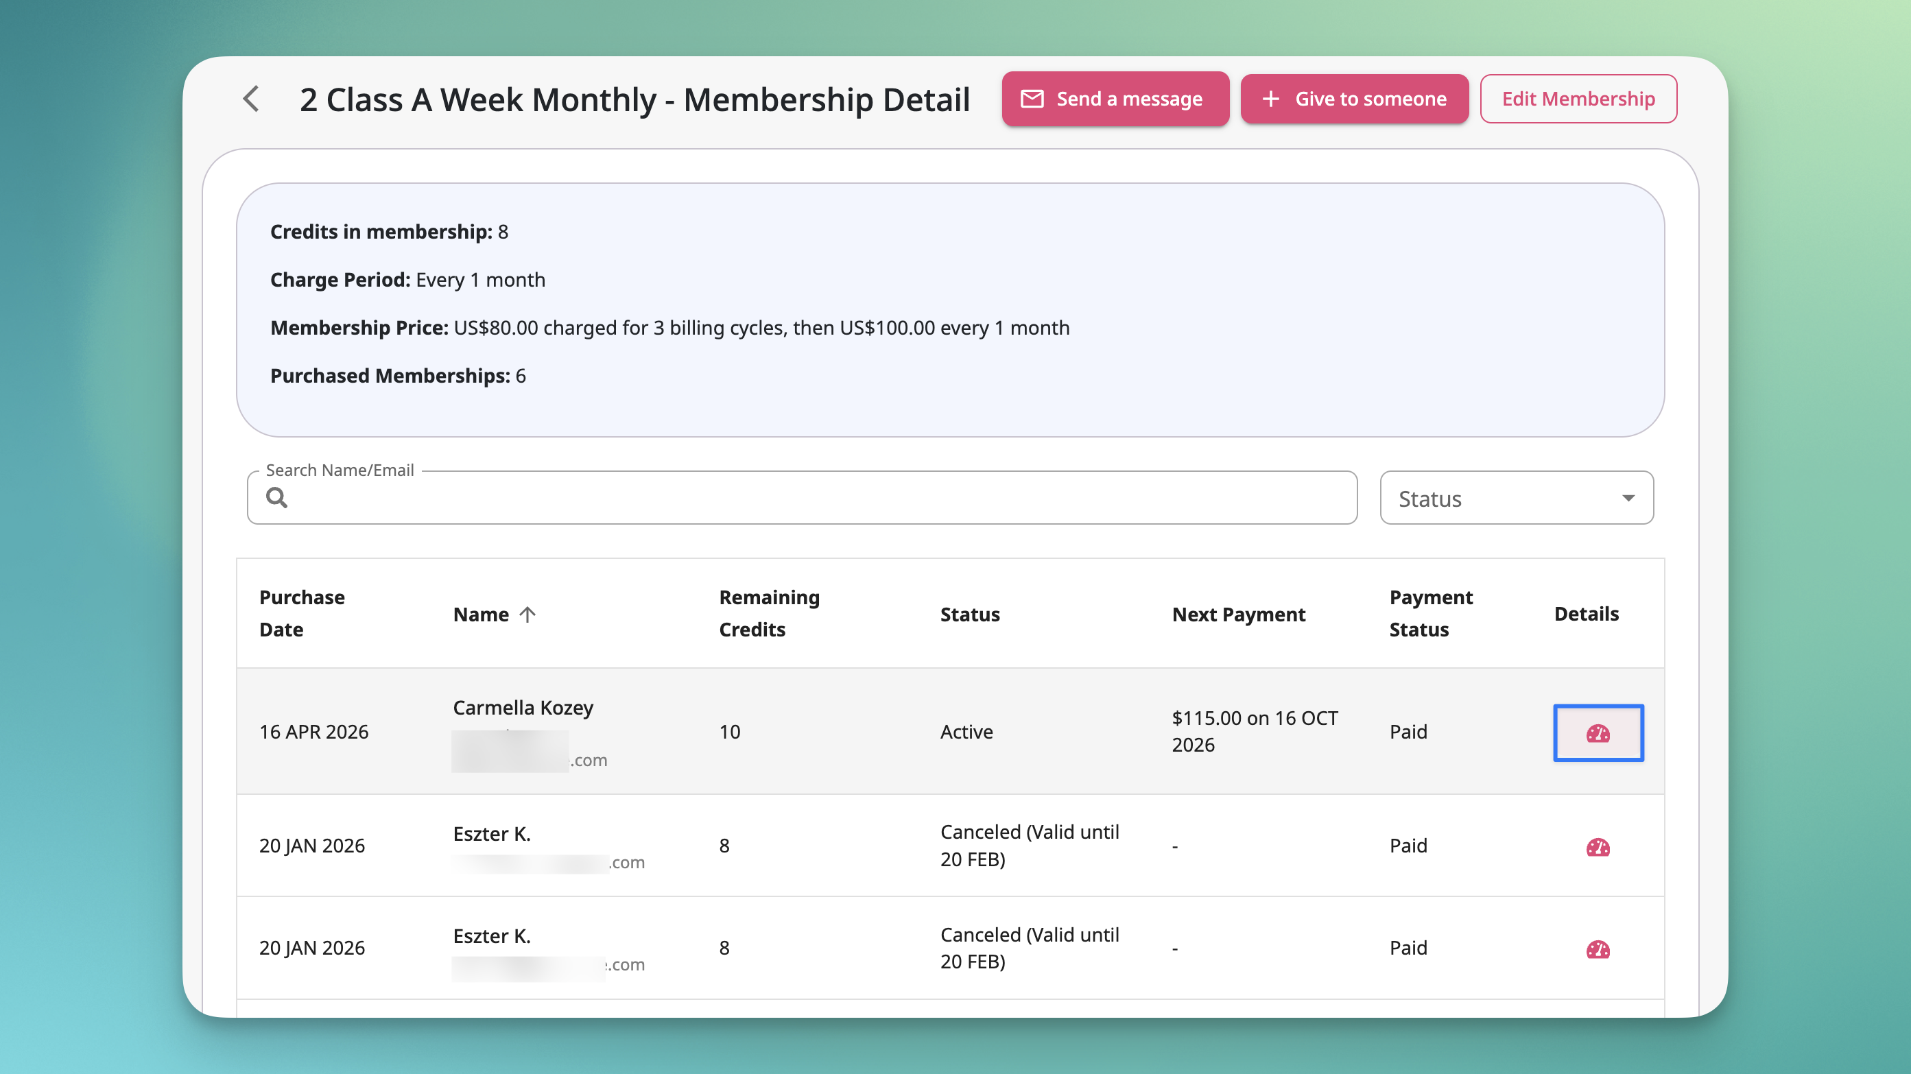Viewport: 1911px width, 1074px height.
Task: Go back using the left chevron arrow
Action: tap(252, 99)
